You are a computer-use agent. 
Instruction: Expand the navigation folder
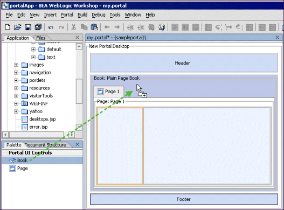(x=16, y=73)
